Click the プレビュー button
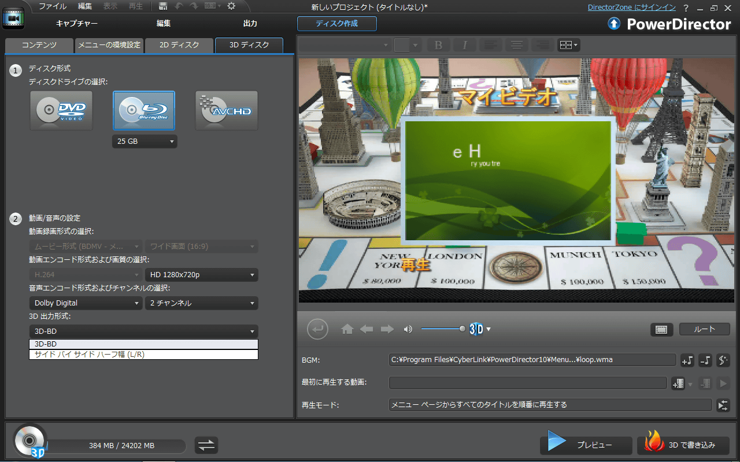The height and width of the screenshot is (462, 740). pos(586,445)
